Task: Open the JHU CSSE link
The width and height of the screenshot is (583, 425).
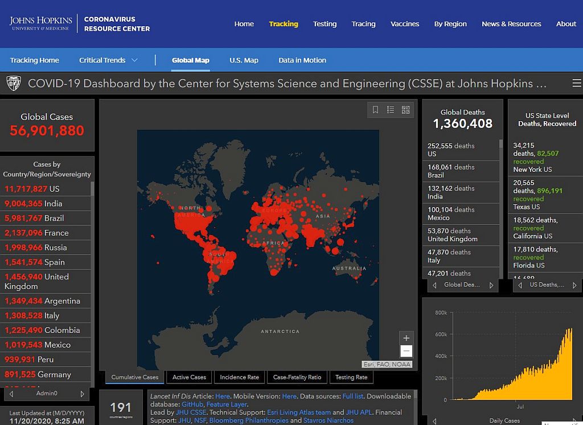Action: (x=191, y=412)
